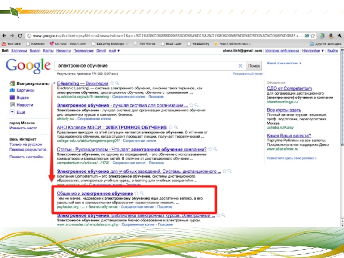The width and height of the screenshot is (344, 258).
Task: Preview the elstudy.ru result with magnifier icon
Action: click(x=196, y=105)
